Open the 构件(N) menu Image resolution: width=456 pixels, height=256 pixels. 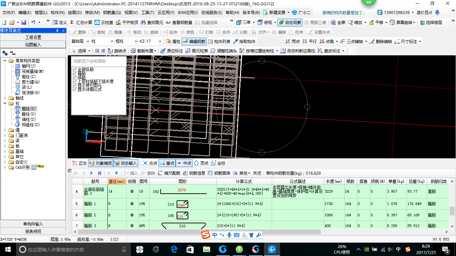coord(57,13)
